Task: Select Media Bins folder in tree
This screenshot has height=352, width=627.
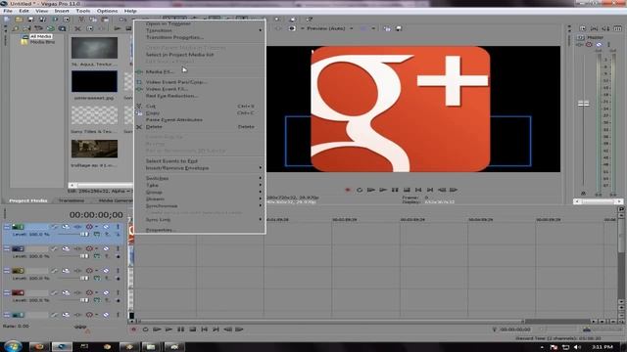Action: [42, 41]
